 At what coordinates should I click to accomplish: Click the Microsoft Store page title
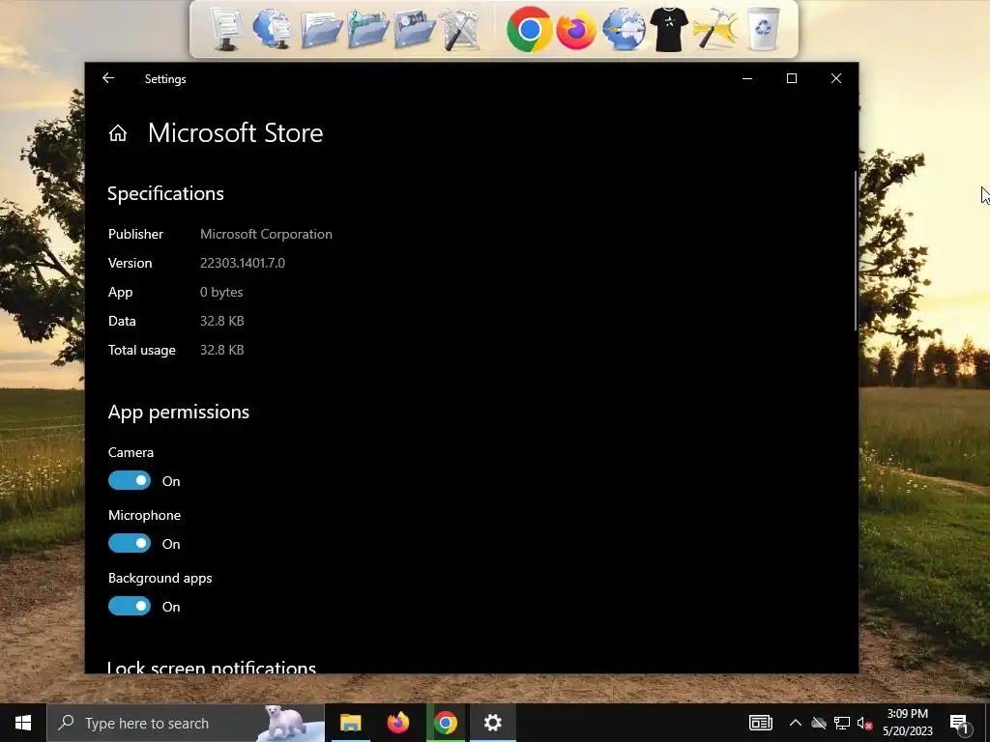click(236, 133)
